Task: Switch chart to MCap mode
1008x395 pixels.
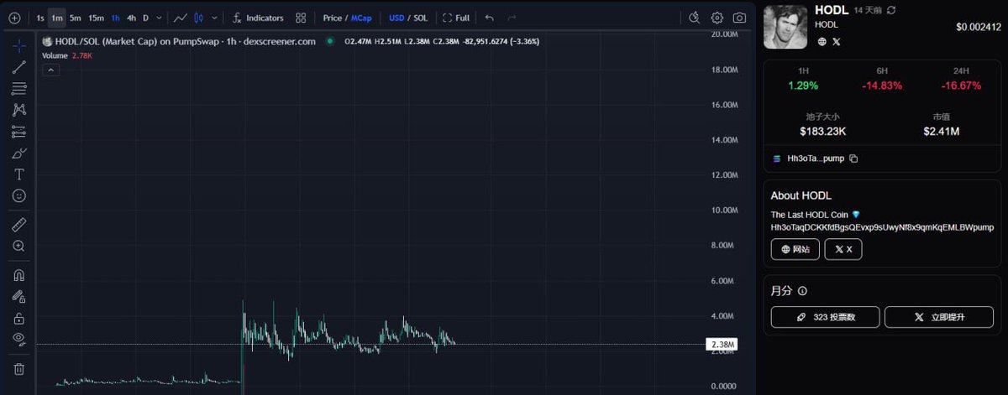Action: pyautogui.click(x=361, y=18)
